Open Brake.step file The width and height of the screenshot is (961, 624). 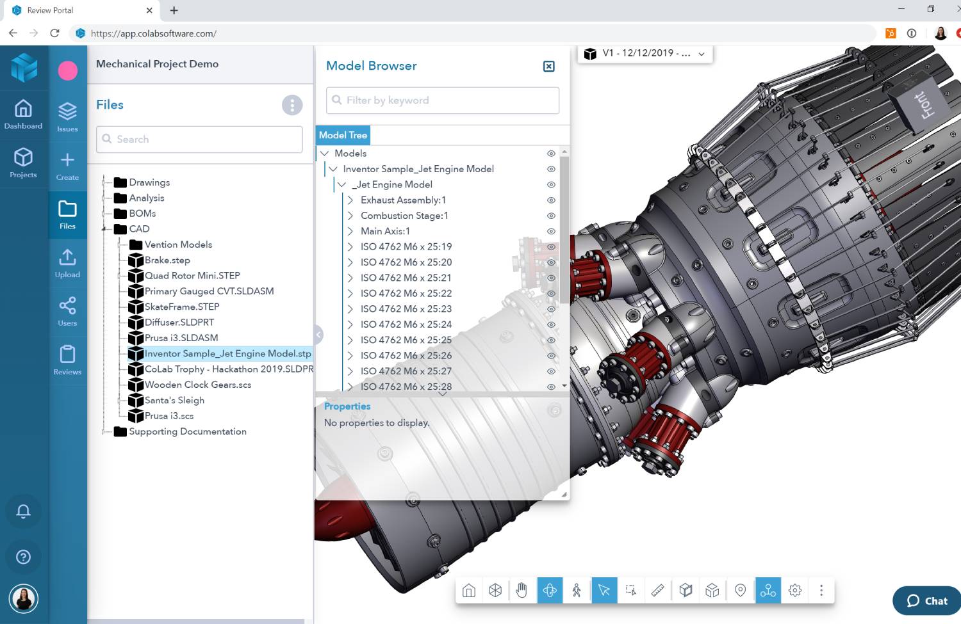(x=167, y=260)
